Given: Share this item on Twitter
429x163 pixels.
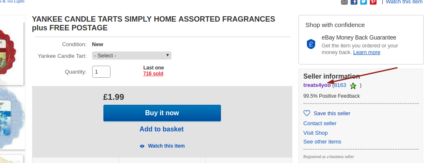Looking at the screenshot, I should pos(364,2).
